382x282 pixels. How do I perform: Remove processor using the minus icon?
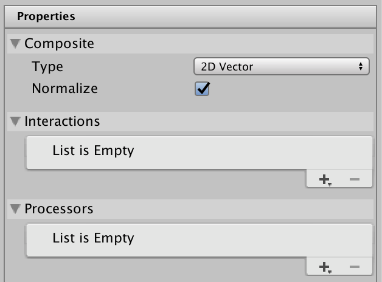[x=355, y=267]
